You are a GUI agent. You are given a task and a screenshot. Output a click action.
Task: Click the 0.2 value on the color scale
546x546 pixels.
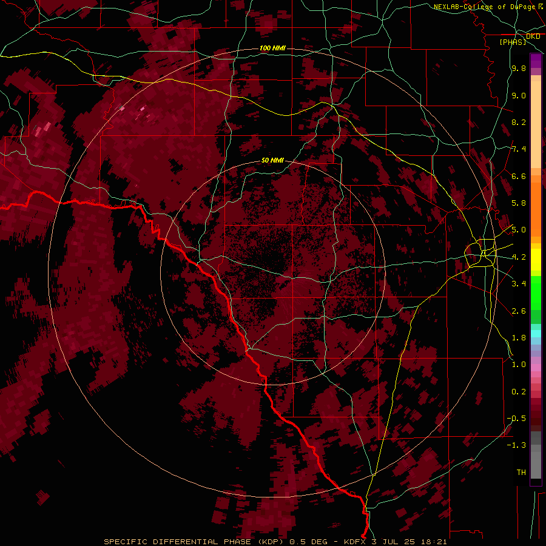point(519,392)
